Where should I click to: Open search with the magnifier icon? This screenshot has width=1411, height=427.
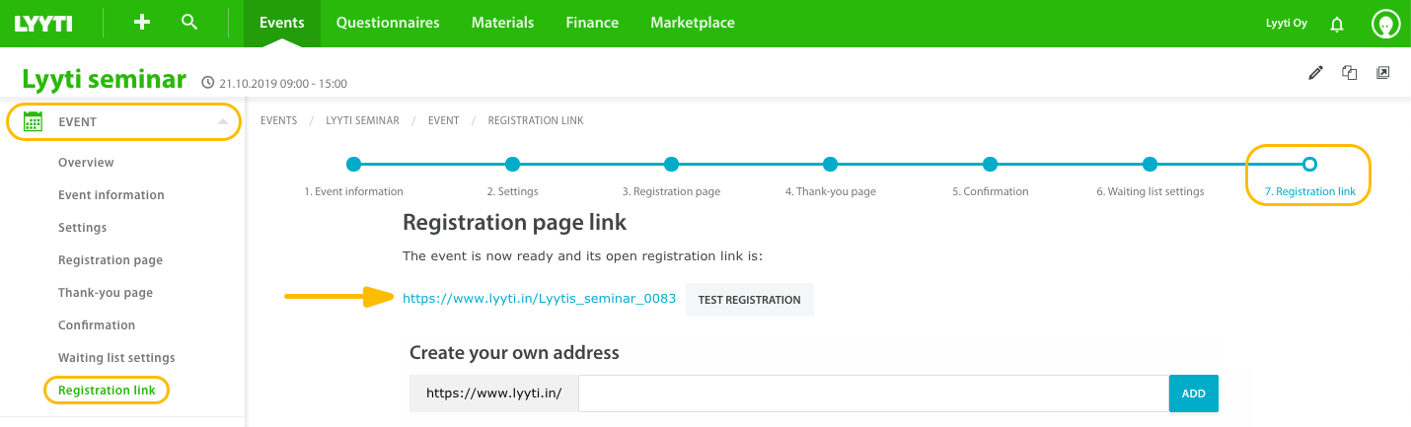(190, 22)
